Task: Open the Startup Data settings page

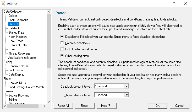Action: point(16,33)
